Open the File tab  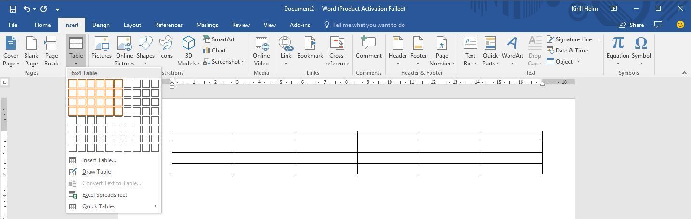[13, 25]
